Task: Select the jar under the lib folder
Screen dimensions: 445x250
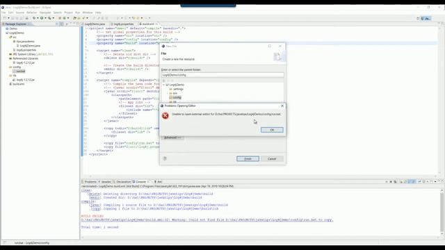Action: click(x=25, y=80)
